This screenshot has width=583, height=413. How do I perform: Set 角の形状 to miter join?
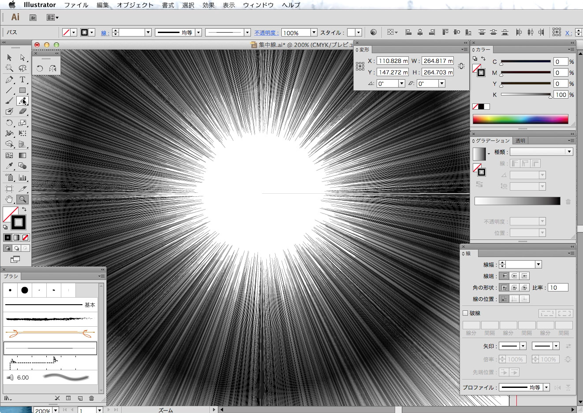(505, 288)
